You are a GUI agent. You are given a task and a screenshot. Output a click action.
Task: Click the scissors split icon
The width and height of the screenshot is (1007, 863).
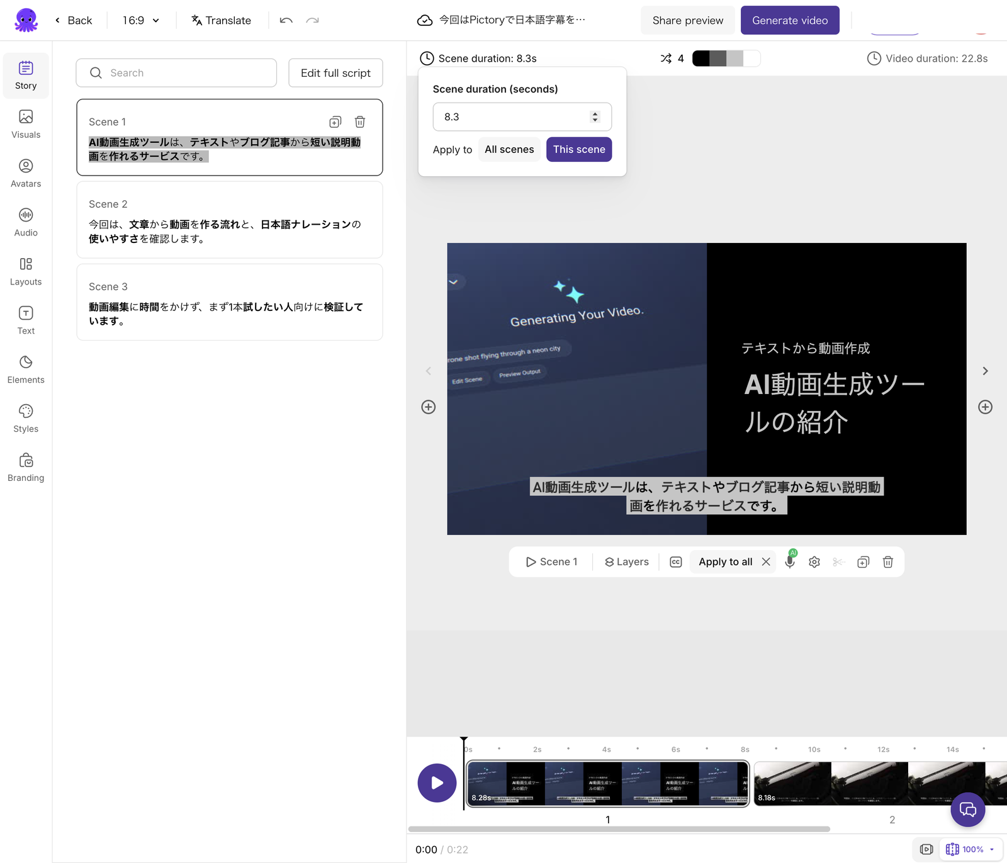[838, 562]
